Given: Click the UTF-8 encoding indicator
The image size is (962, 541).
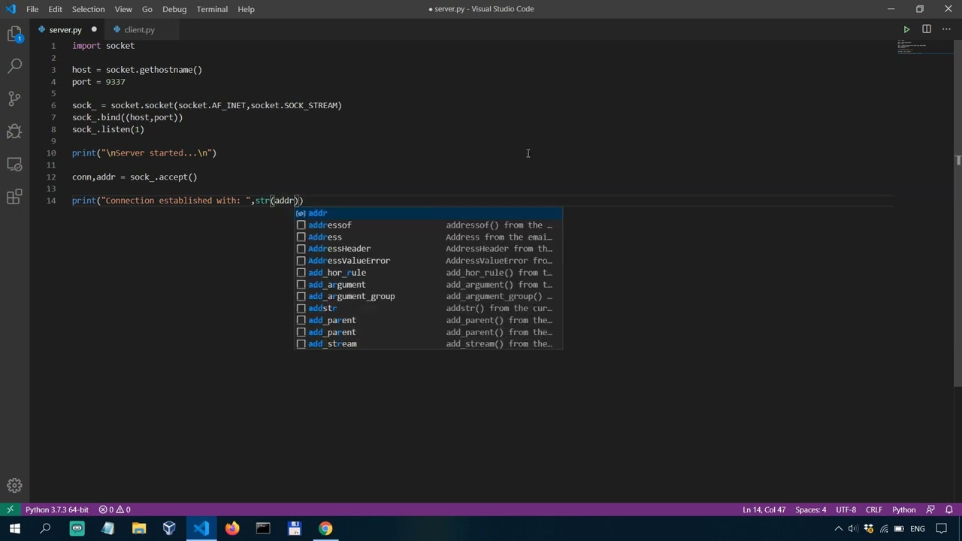Looking at the screenshot, I should [846, 509].
